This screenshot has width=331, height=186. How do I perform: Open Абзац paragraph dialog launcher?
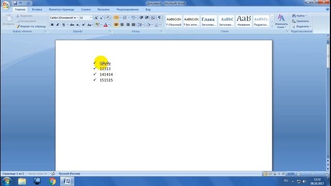coord(161,31)
